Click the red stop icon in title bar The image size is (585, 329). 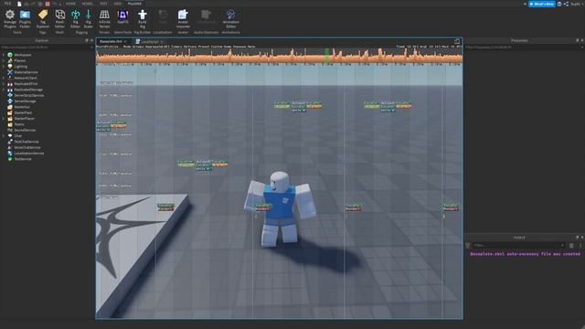[x=48, y=4]
